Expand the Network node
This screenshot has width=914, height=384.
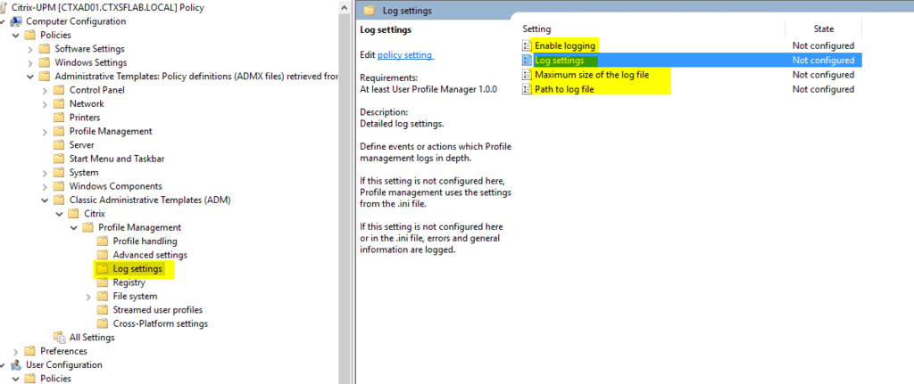pos(45,103)
